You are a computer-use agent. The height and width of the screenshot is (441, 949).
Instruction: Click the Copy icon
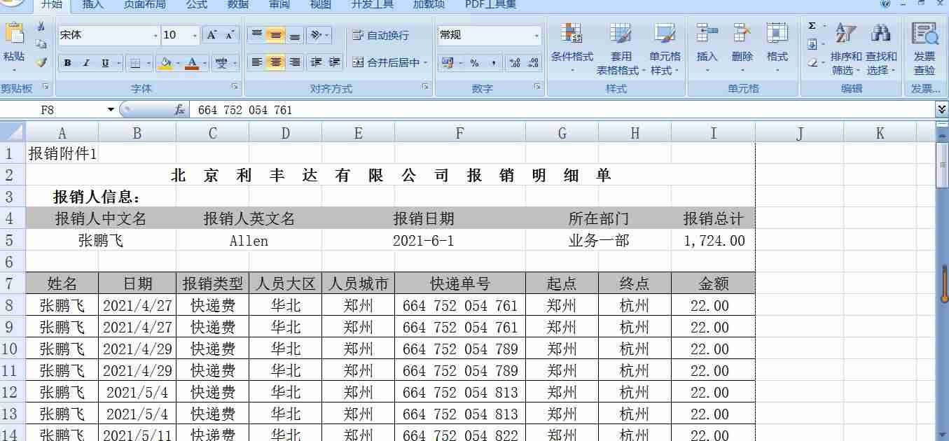pos(41,44)
